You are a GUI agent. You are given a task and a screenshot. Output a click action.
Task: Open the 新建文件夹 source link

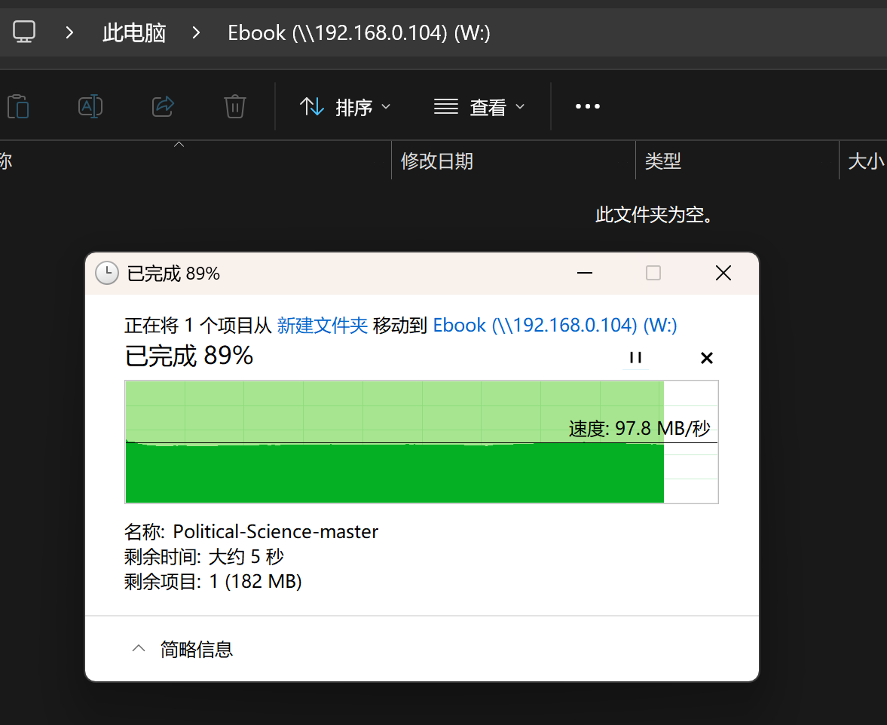coord(322,325)
